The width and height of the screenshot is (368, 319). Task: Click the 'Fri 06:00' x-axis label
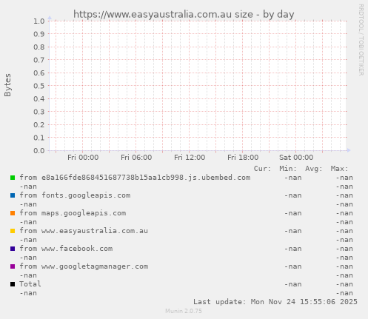pos(136,158)
